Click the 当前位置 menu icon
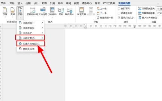Viewport: 162px width, 101px height. [x=20, y=38]
